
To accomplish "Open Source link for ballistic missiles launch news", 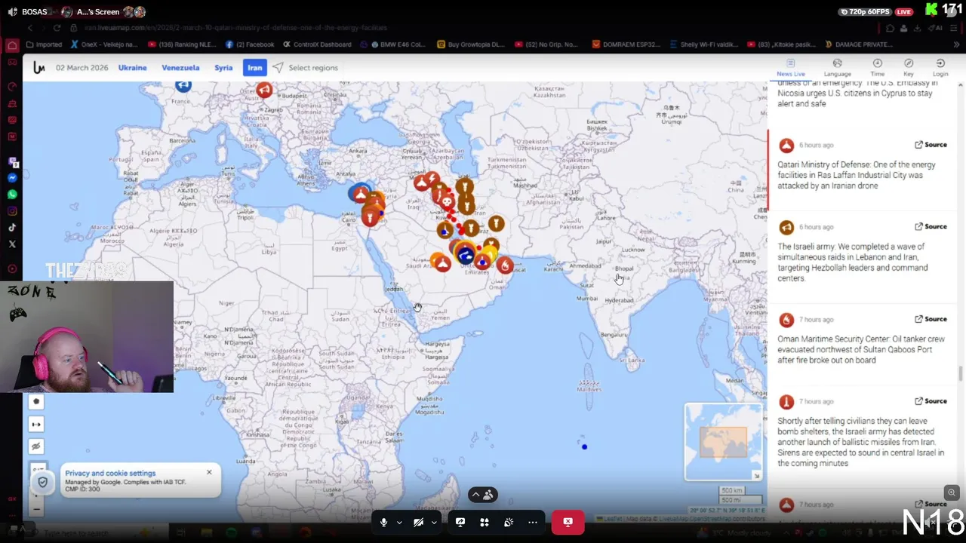I will pos(931,401).
